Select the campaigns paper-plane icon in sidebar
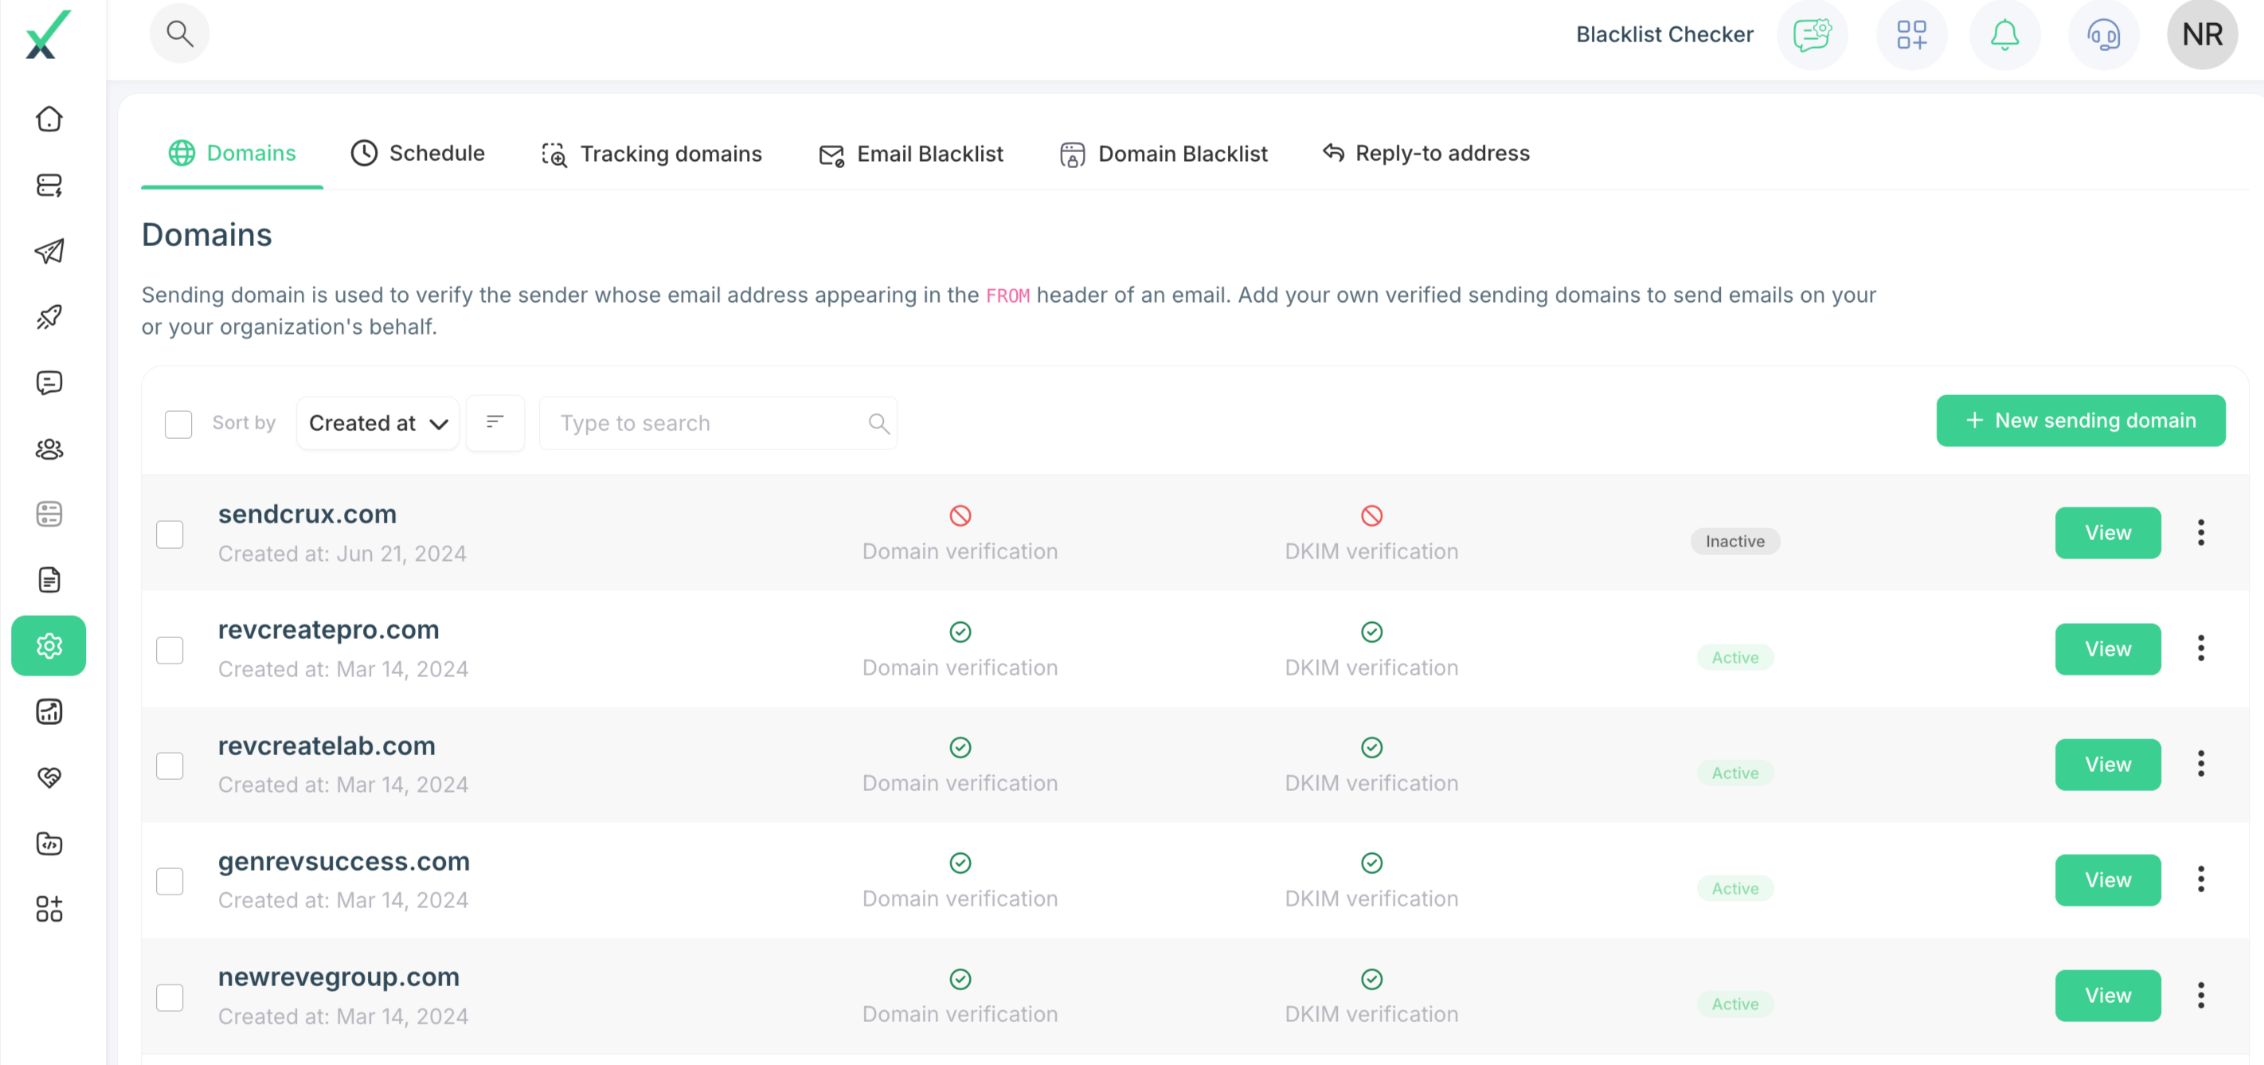Image resolution: width=2264 pixels, height=1065 pixels. tap(49, 252)
